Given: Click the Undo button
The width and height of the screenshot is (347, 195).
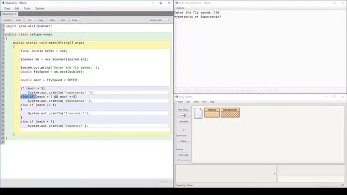Looking at the screenshot, I should 18,20.
